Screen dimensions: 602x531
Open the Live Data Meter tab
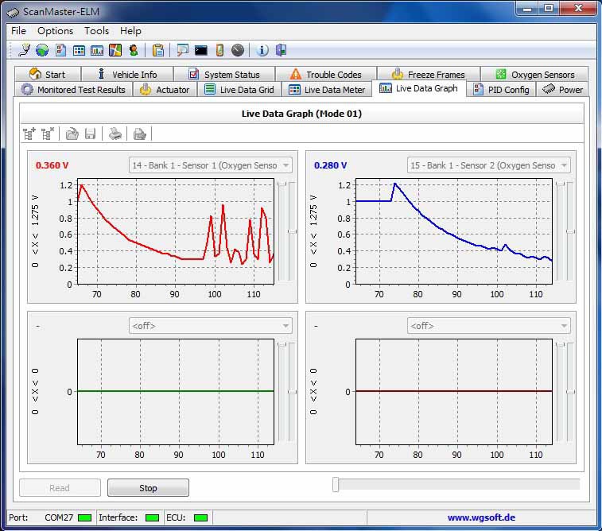[x=327, y=90]
